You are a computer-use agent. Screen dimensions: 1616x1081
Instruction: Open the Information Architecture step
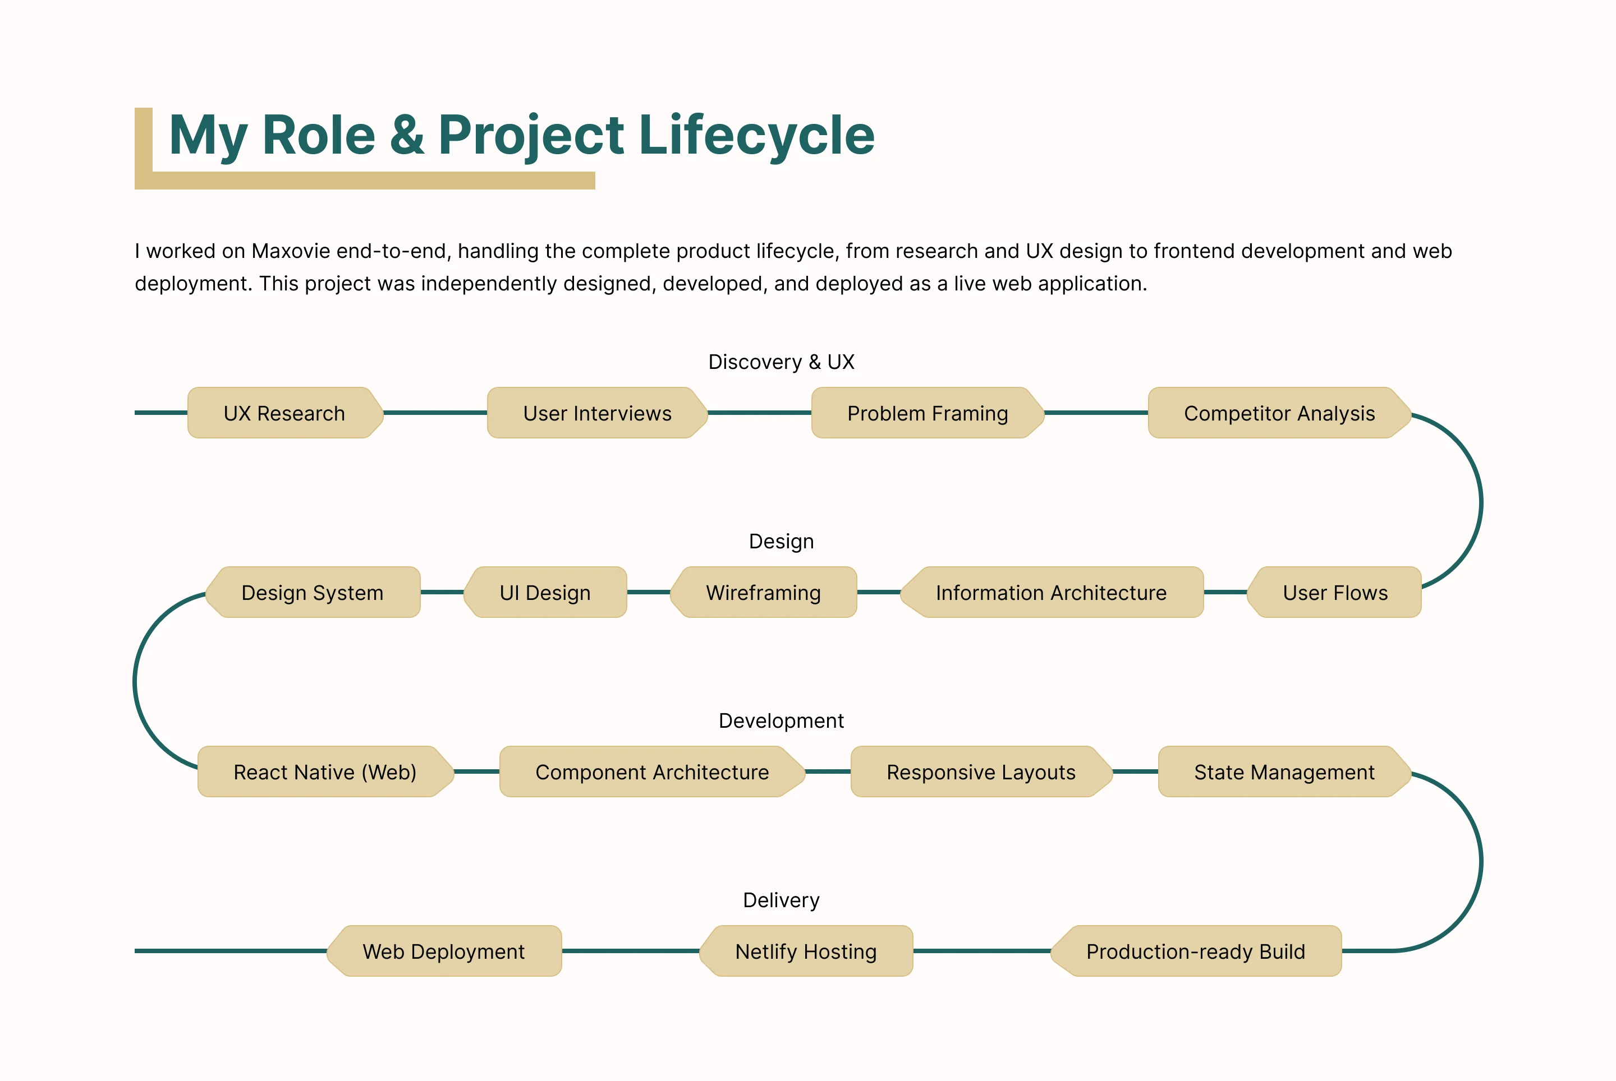1051,592
